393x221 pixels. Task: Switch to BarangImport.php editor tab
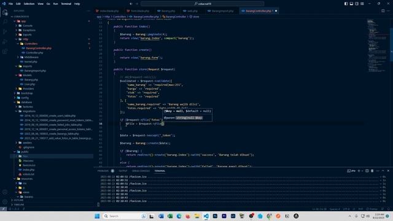click(222, 11)
